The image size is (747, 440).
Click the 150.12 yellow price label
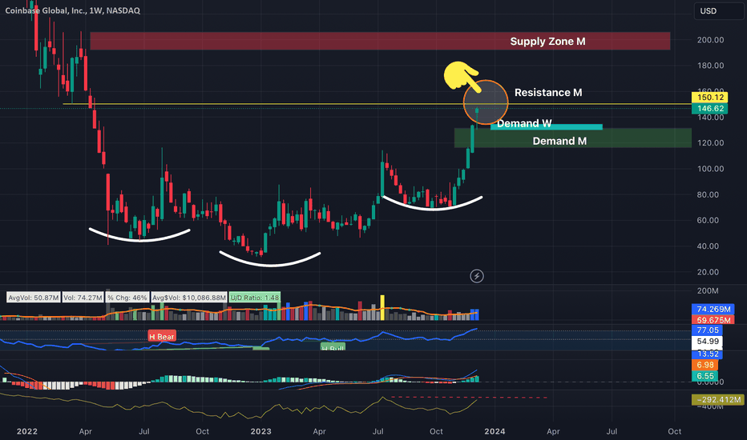710,97
